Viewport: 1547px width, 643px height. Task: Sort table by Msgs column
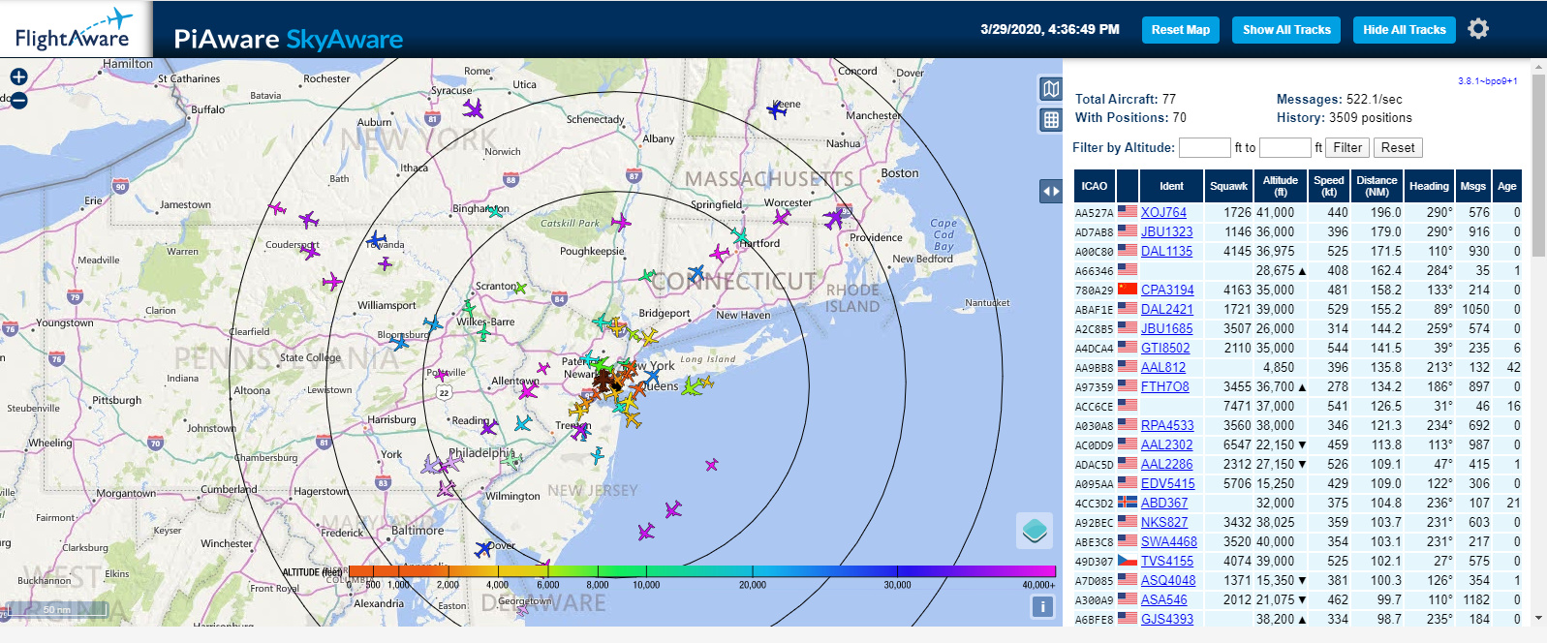[x=1472, y=186]
